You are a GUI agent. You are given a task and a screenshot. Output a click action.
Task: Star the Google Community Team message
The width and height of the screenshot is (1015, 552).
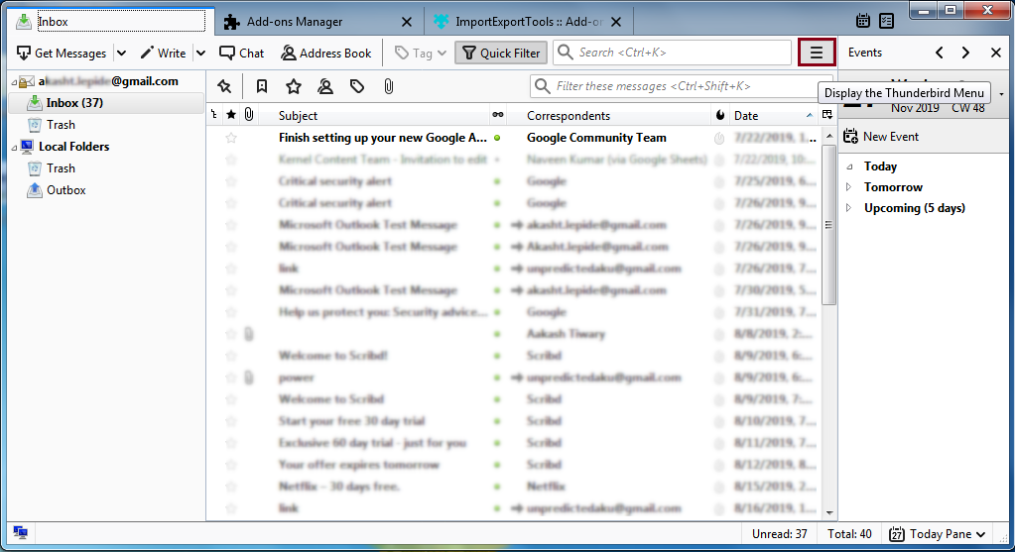[231, 138]
